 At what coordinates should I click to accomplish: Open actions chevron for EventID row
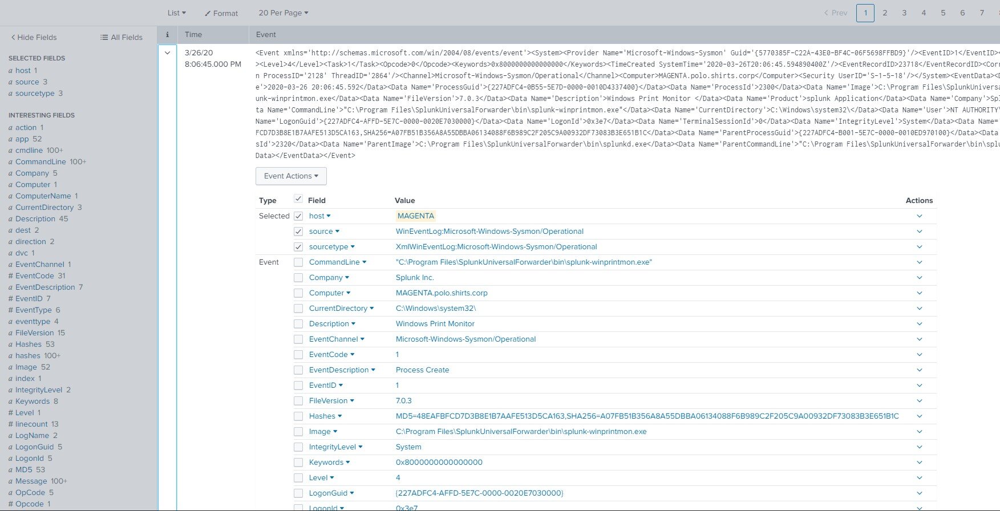(920, 386)
